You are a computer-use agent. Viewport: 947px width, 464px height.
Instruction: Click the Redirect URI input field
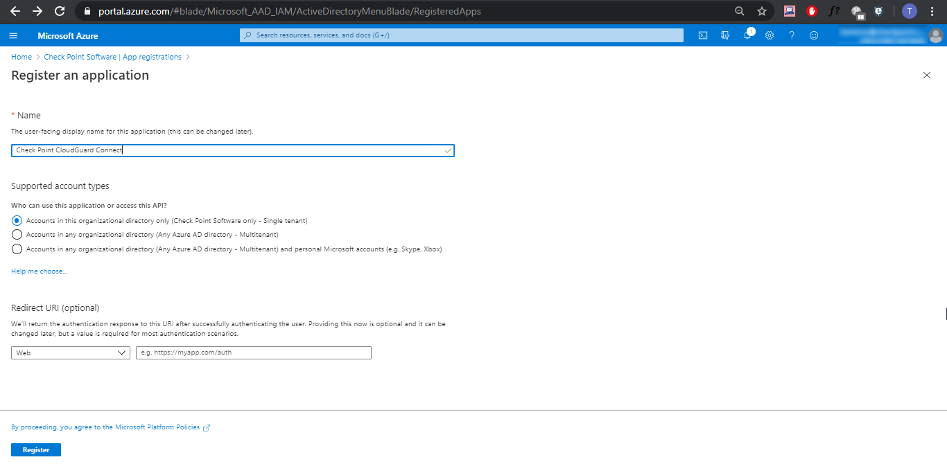point(253,353)
